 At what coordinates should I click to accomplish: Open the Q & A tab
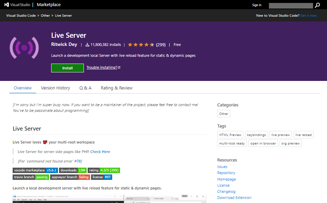[x=85, y=88]
